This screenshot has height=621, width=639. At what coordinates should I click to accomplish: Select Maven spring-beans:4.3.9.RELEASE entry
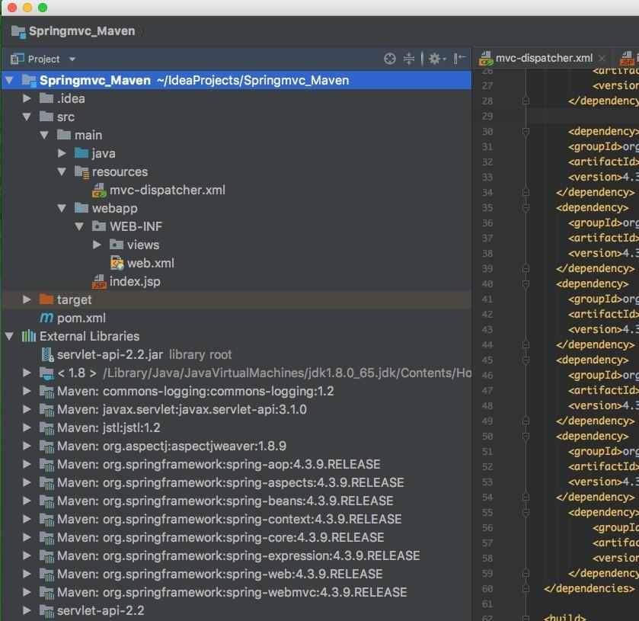tap(225, 501)
